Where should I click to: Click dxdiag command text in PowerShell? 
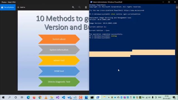(114, 36)
